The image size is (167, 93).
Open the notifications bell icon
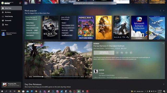point(20,3)
